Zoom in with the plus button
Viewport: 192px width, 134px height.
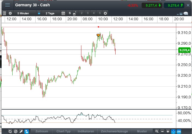pos(168,132)
